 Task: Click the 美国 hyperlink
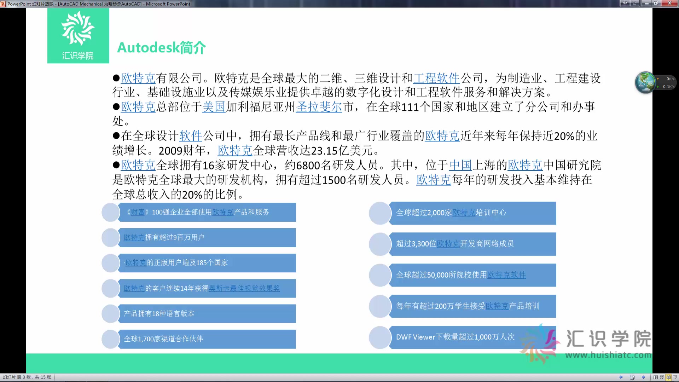click(x=214, y=107)
